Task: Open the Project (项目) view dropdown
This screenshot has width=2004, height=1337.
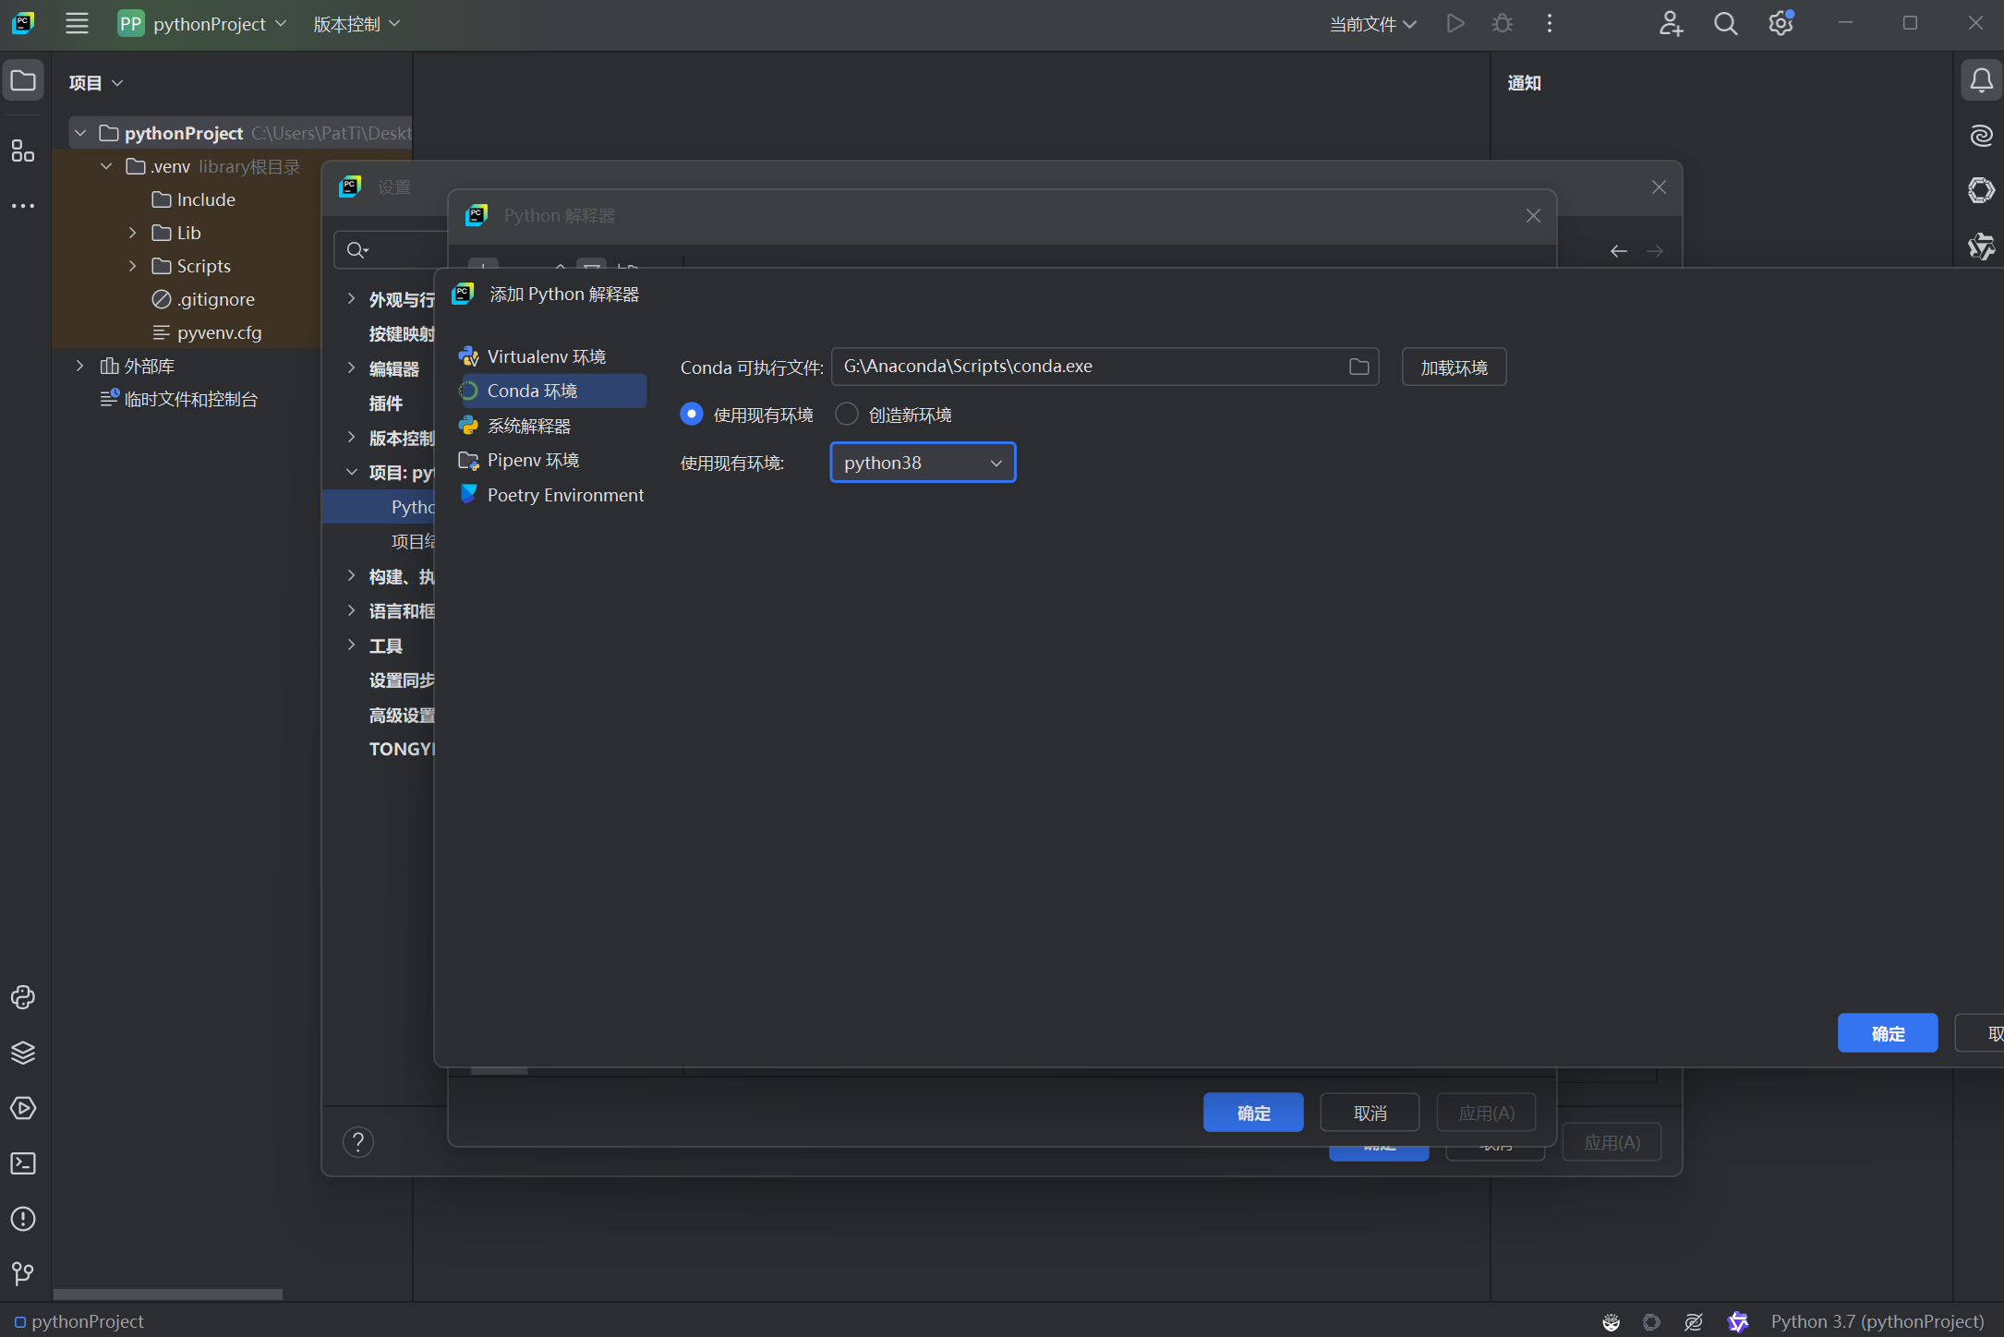Action: click(96, 83)
